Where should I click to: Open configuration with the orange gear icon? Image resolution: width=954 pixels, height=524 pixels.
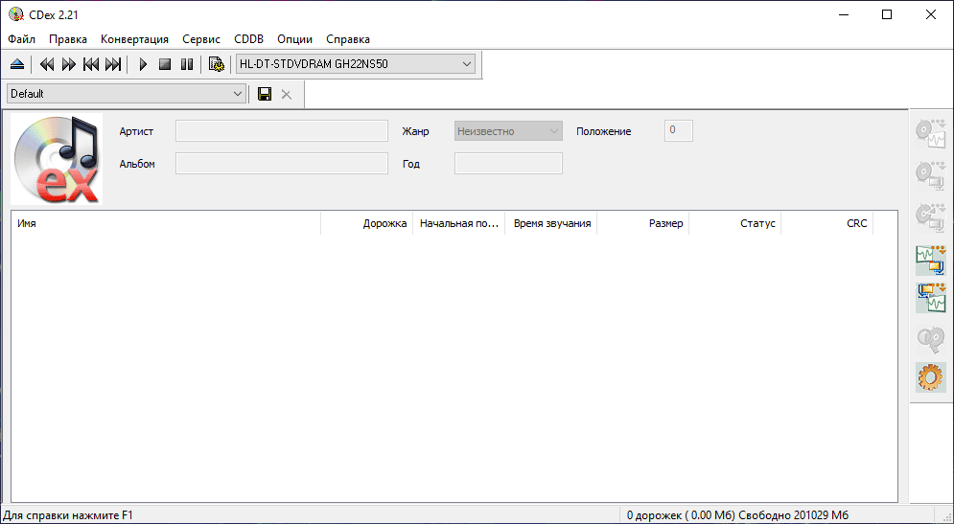pos(931,377)
